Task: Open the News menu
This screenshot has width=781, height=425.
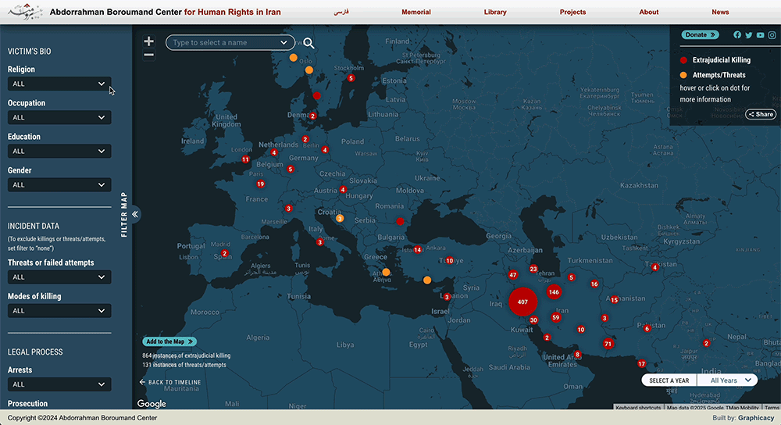Action: pos(720,12)
